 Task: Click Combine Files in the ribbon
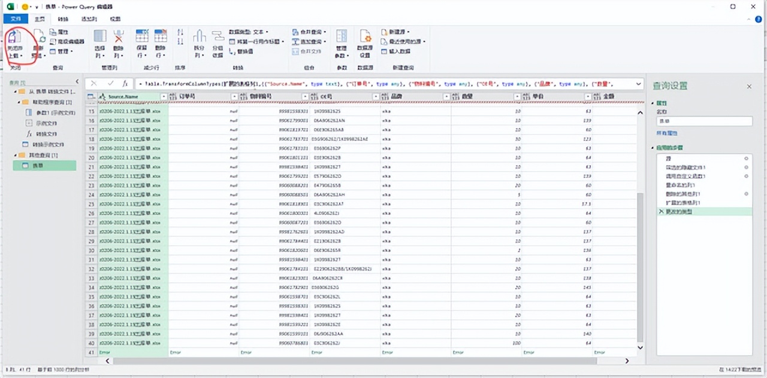coord(307,51)
